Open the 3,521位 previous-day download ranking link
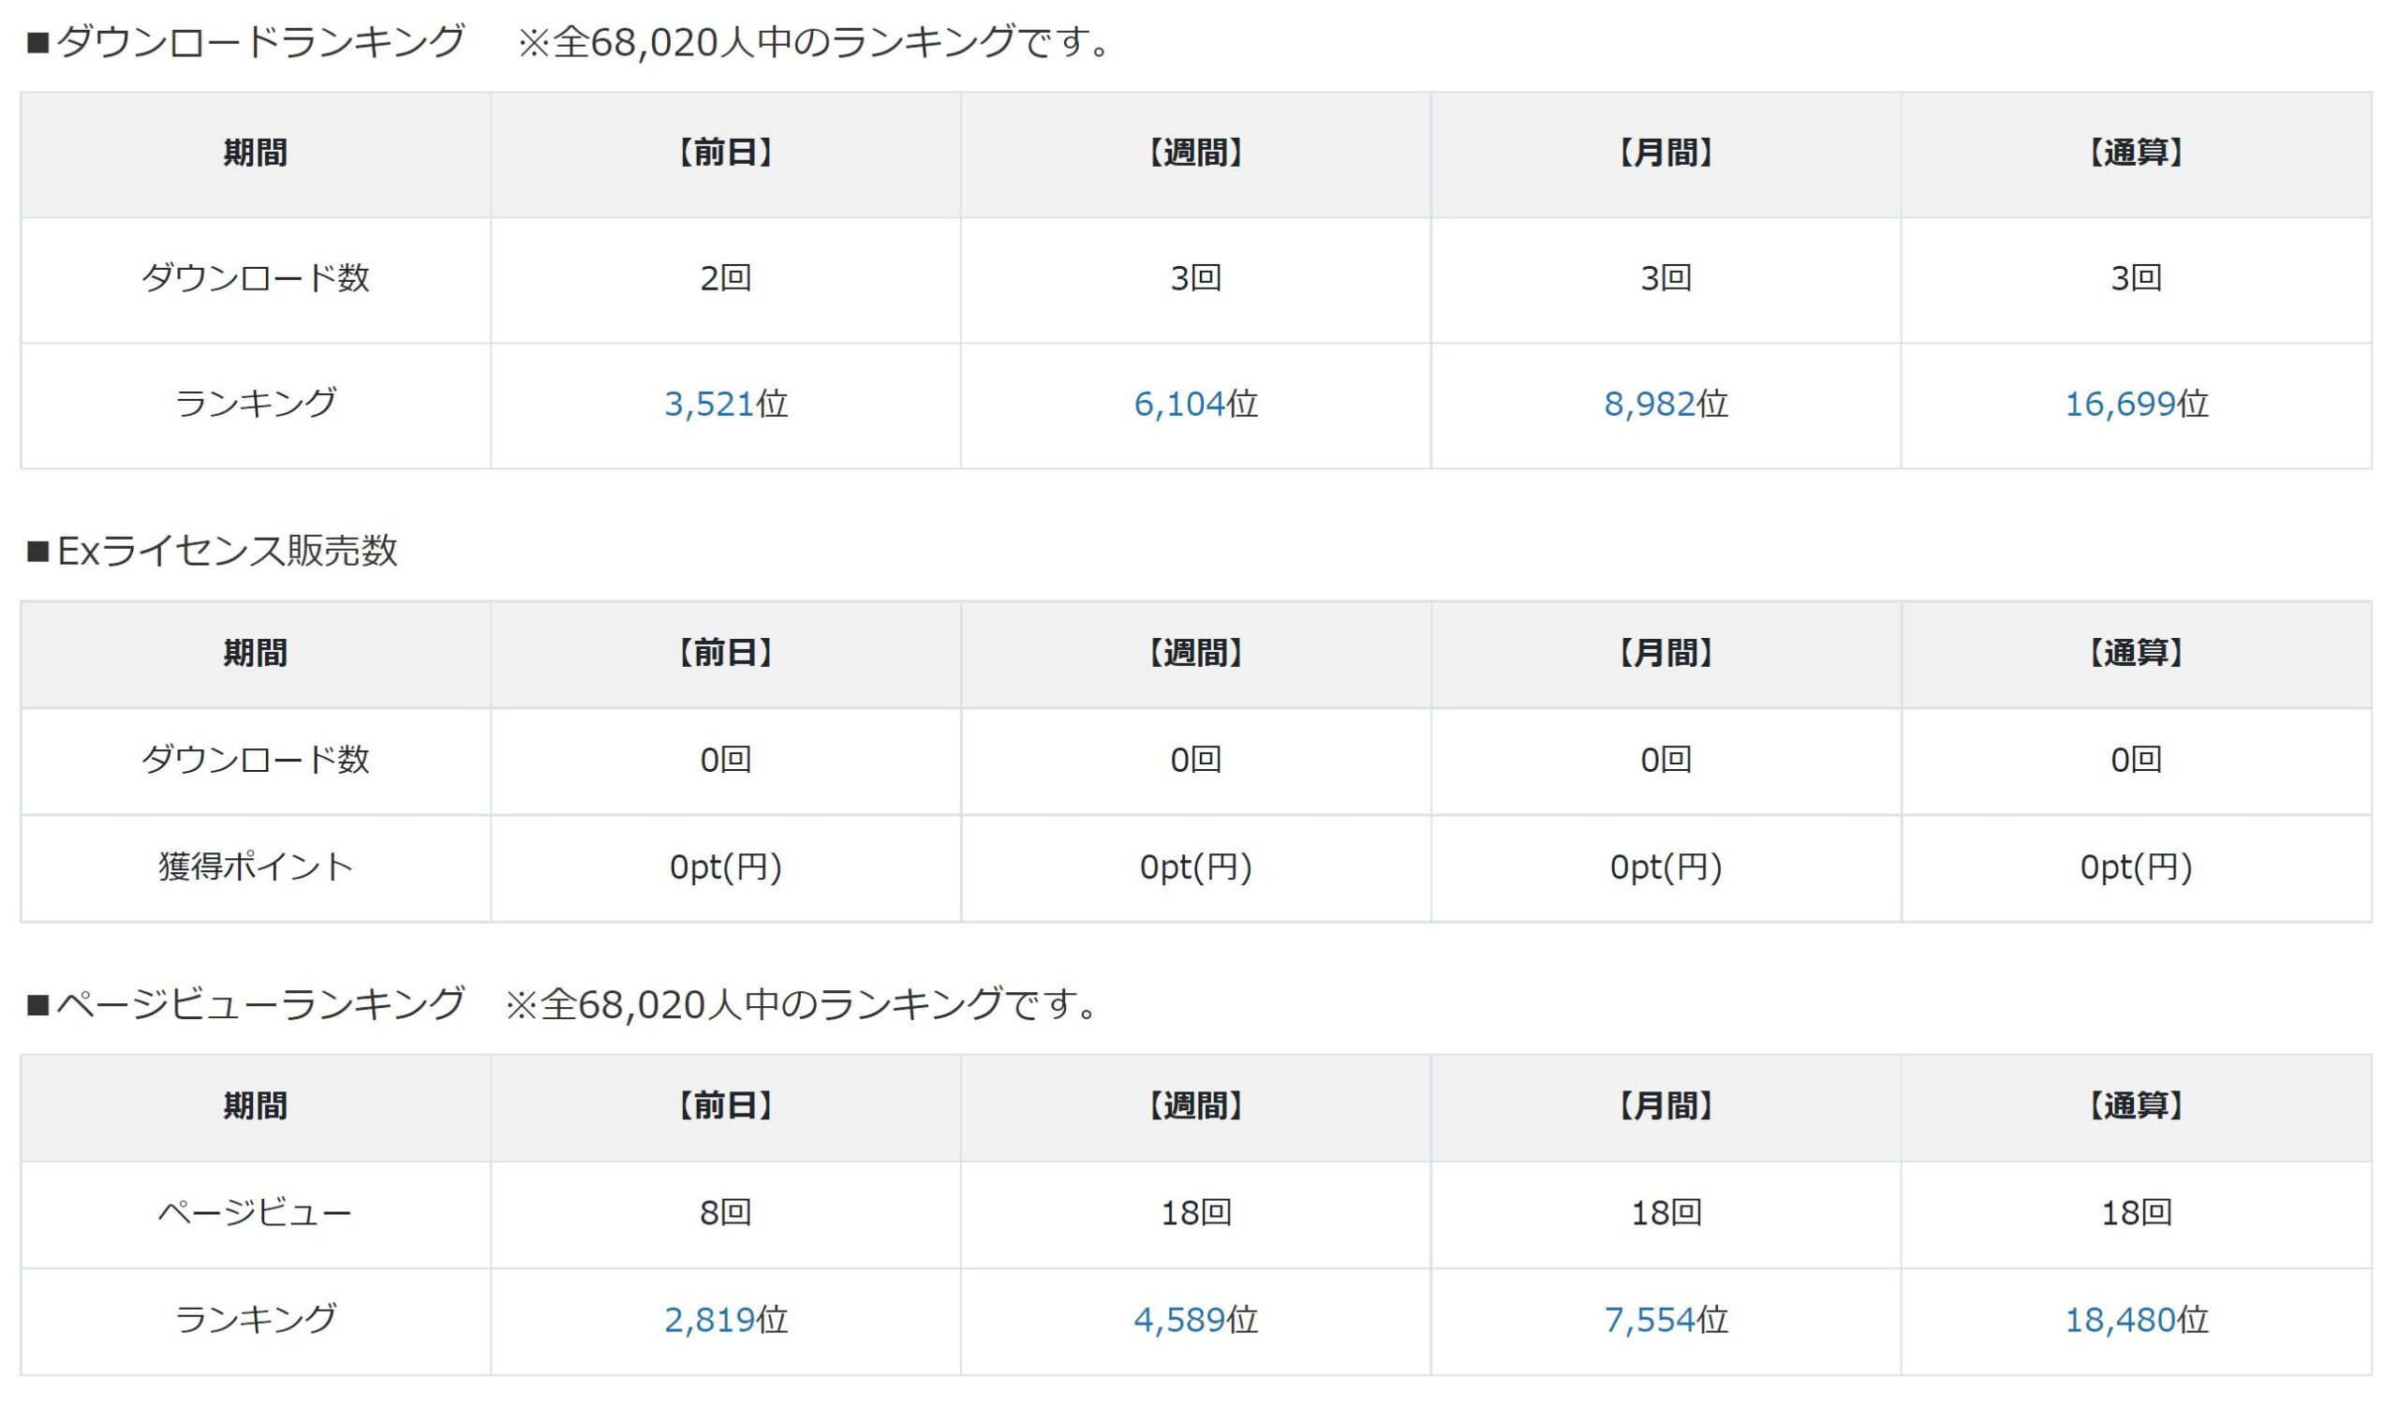This screenshot has width=2398, height=1407. pos(709,405)
